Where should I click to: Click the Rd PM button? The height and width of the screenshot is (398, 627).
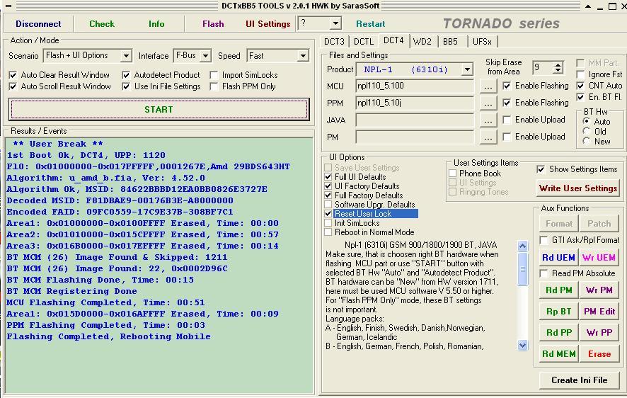(558, 290)
